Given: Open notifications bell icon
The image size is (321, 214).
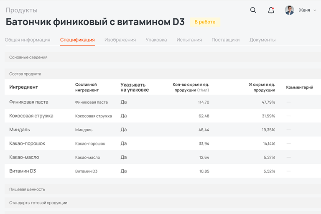Looking at the screenshot, I should (x=271, y=10).
